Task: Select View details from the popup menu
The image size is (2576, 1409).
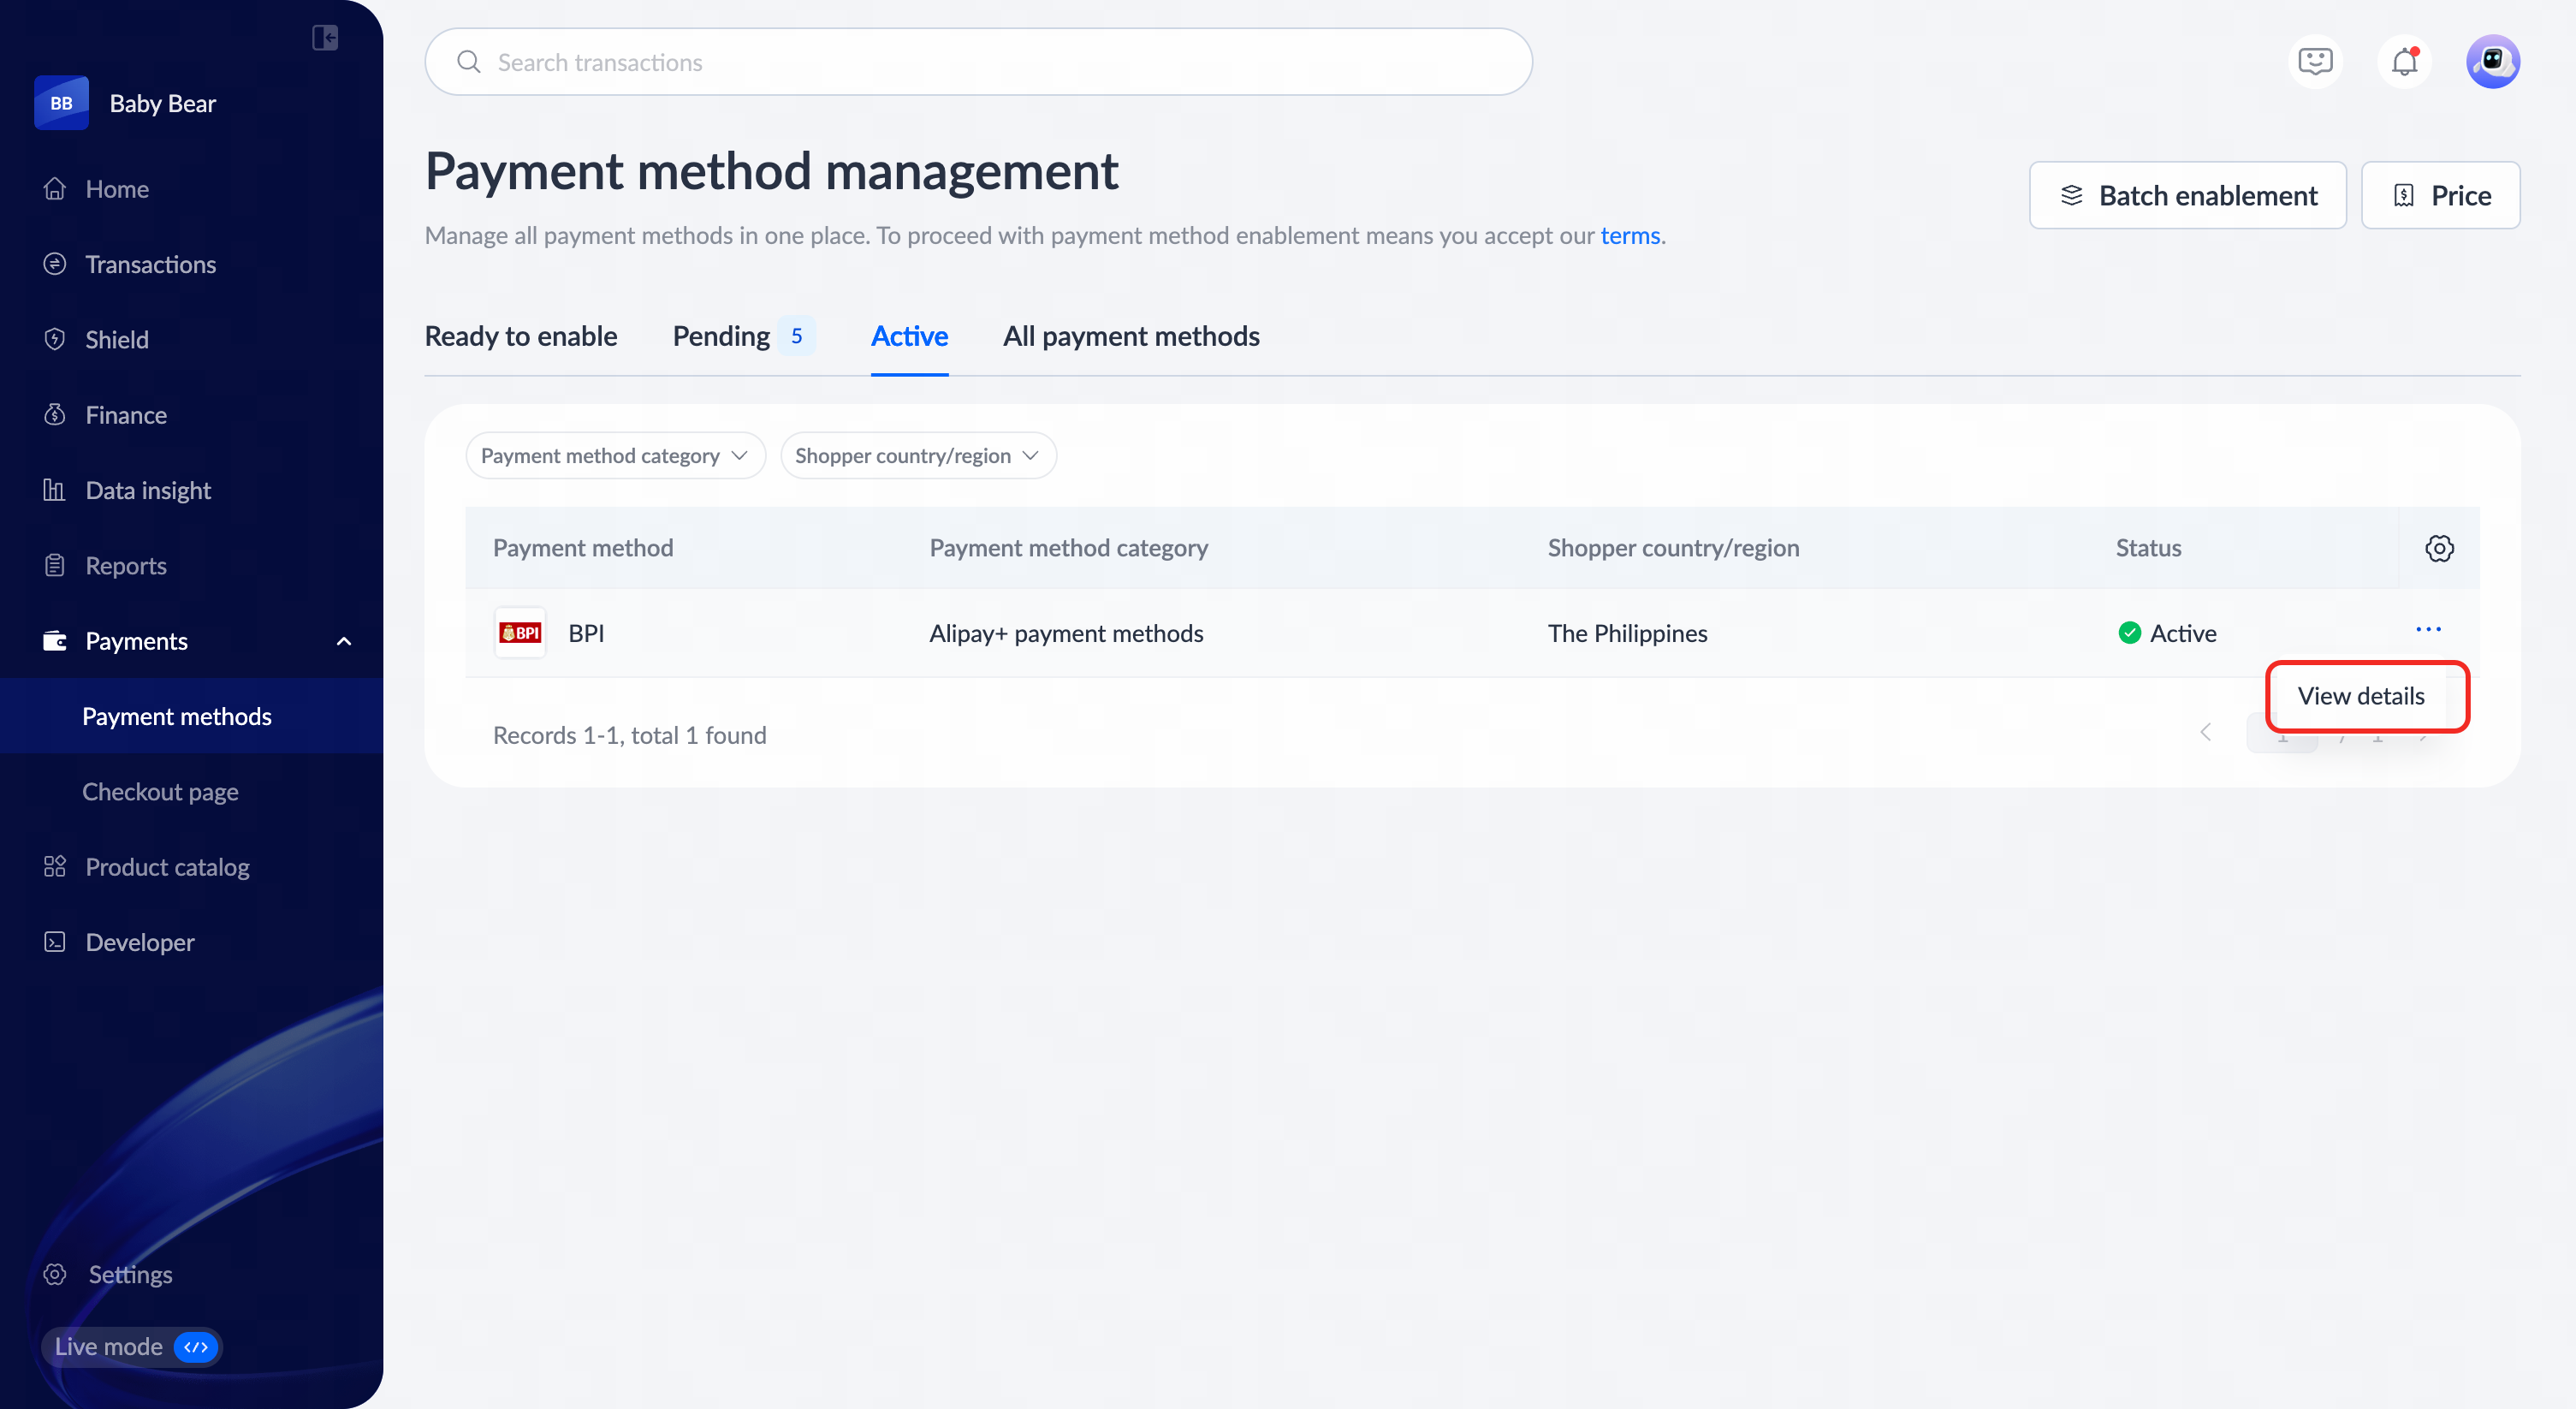Action: click(x=2360, y=696)
